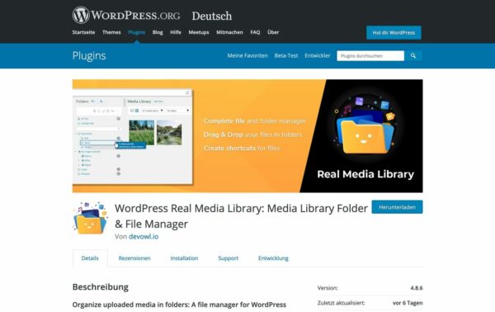Open the Meetups menu item

coord(199,32)
